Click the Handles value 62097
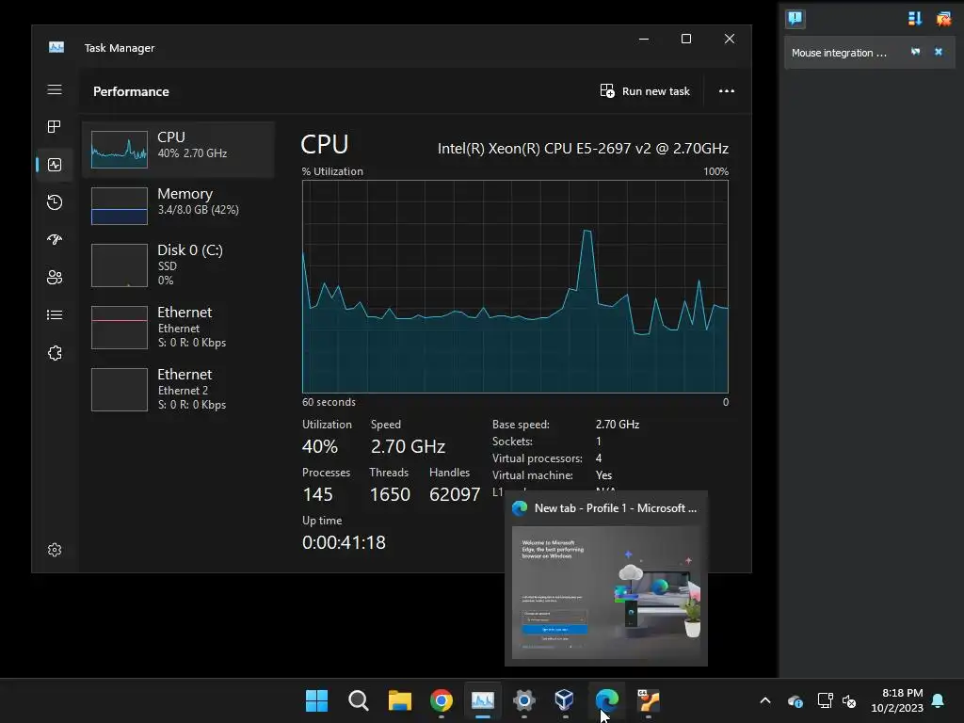 pos(455,494)
